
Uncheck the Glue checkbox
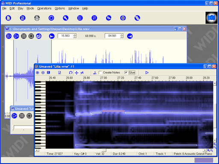[126, 73]
